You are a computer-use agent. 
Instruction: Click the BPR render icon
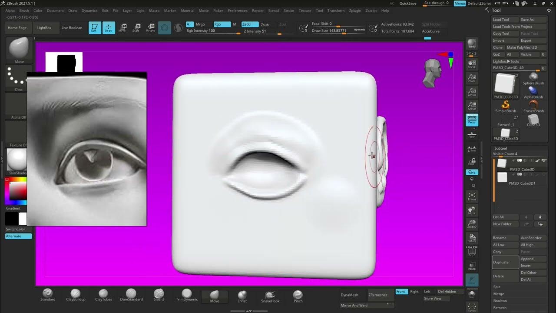[472, 43]
